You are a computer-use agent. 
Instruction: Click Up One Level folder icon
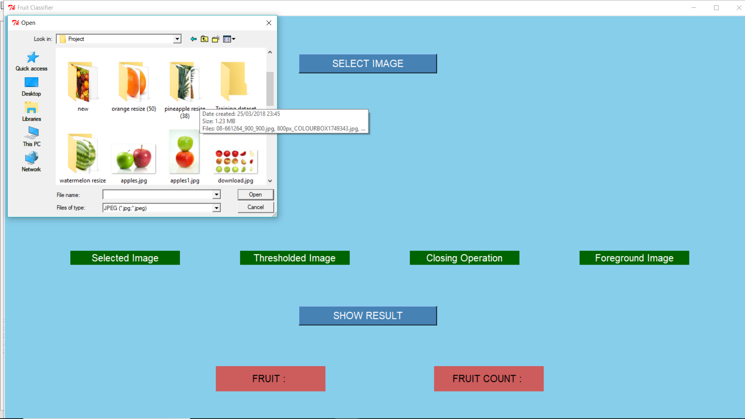(204, 39)
